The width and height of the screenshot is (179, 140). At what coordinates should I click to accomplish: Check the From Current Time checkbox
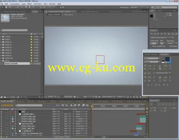151,46
